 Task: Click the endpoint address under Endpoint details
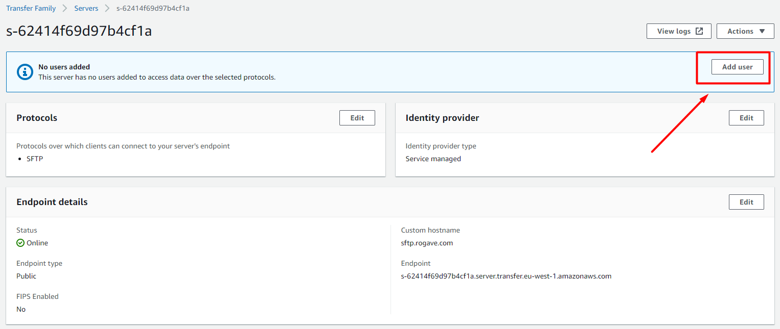click(x=507, y=276)
